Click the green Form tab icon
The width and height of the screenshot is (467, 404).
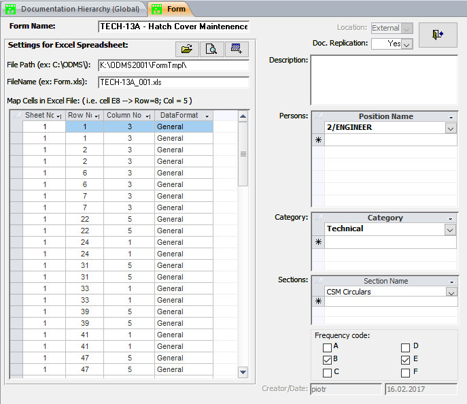(156, 9)
